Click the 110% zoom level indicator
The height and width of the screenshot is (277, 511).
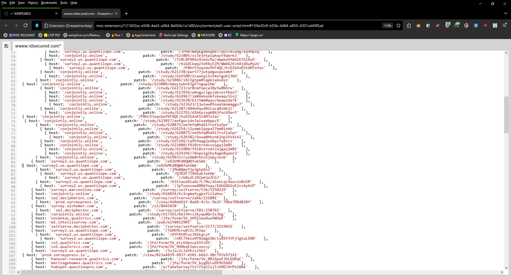387,26
